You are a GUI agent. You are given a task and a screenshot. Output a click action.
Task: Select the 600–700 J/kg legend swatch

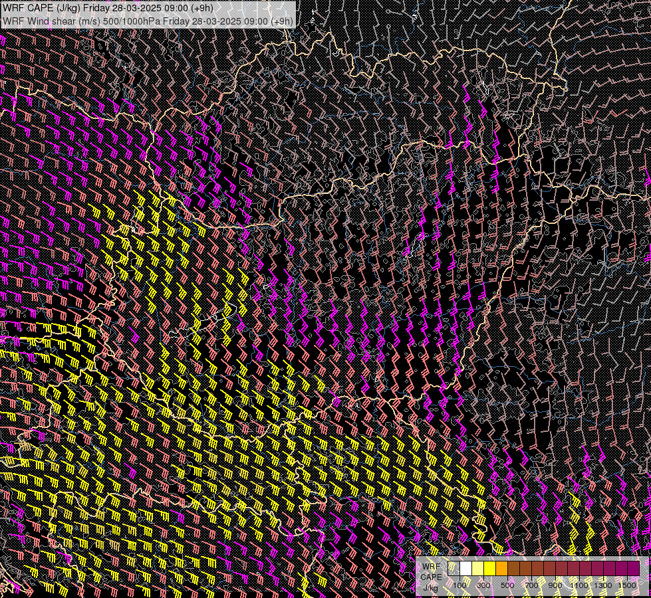coord(526,568)
